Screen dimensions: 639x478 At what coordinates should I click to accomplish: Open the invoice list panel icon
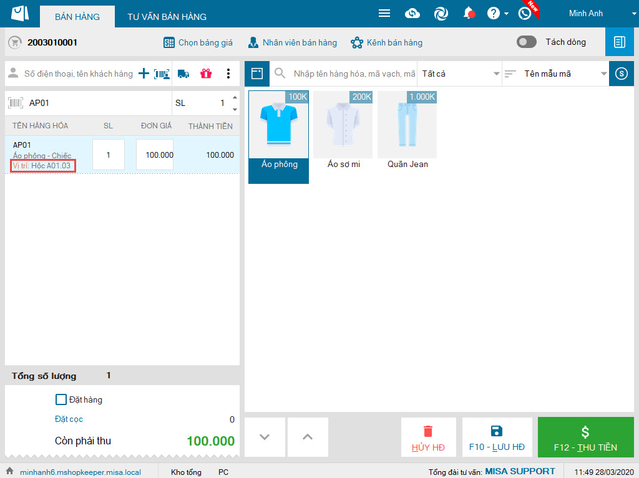pyautogui.click(x=620, y=42)
